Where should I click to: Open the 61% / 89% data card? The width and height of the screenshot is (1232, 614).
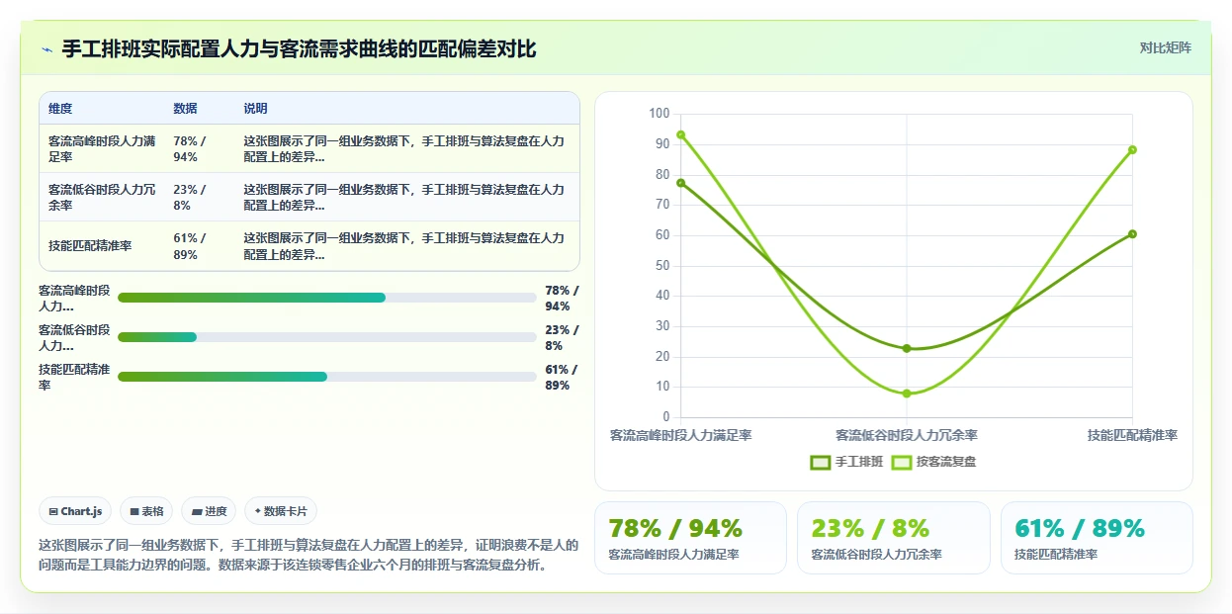[x=1097, y=538]
